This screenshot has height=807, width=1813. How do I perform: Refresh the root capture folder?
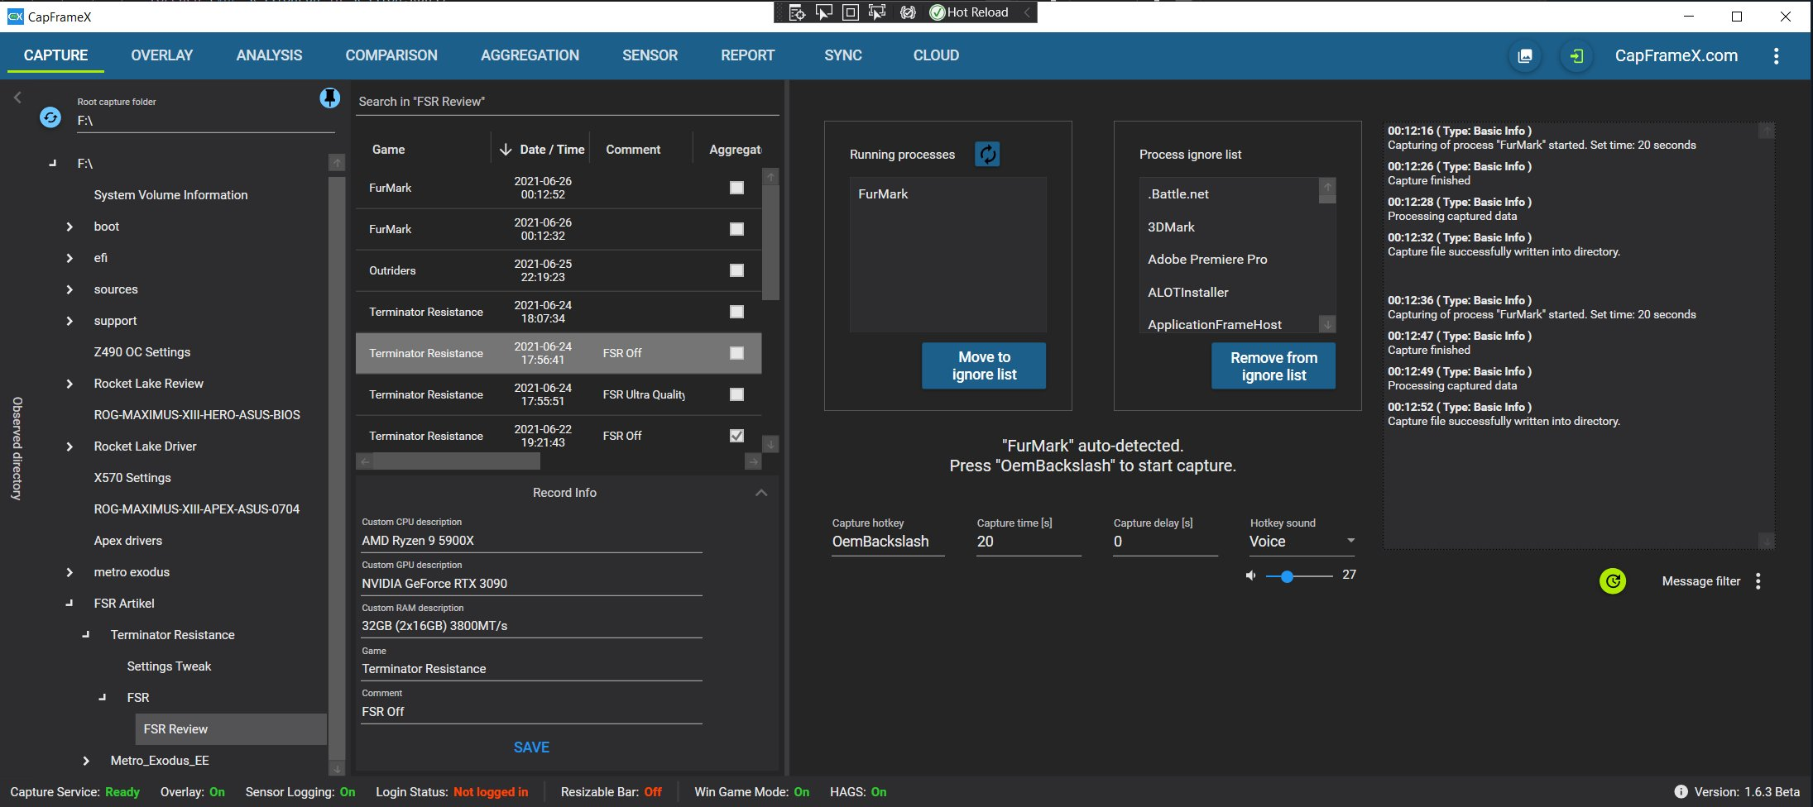50,117
